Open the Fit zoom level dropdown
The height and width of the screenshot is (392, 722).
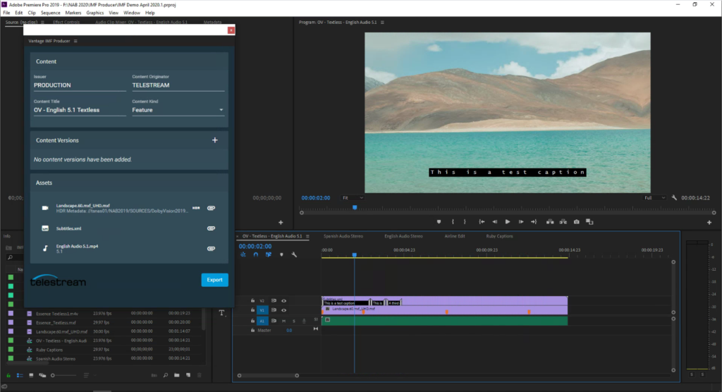point(353,198)
